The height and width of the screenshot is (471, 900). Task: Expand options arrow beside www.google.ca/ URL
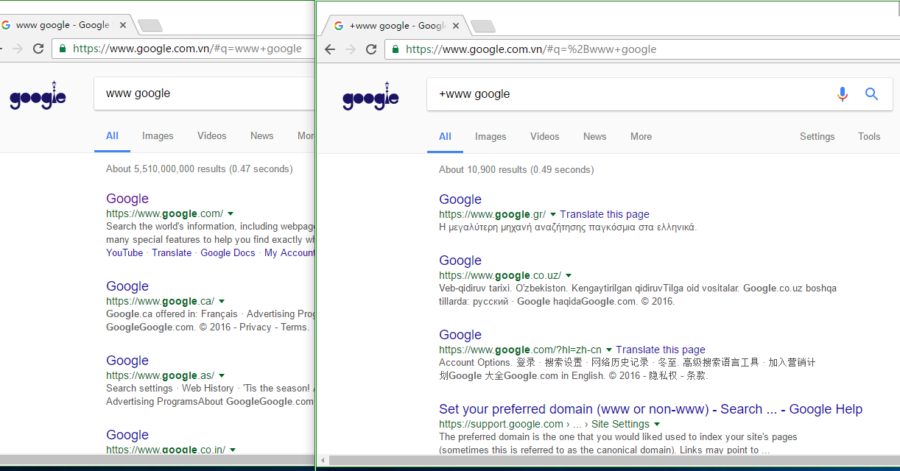click(x=222, y=301)
